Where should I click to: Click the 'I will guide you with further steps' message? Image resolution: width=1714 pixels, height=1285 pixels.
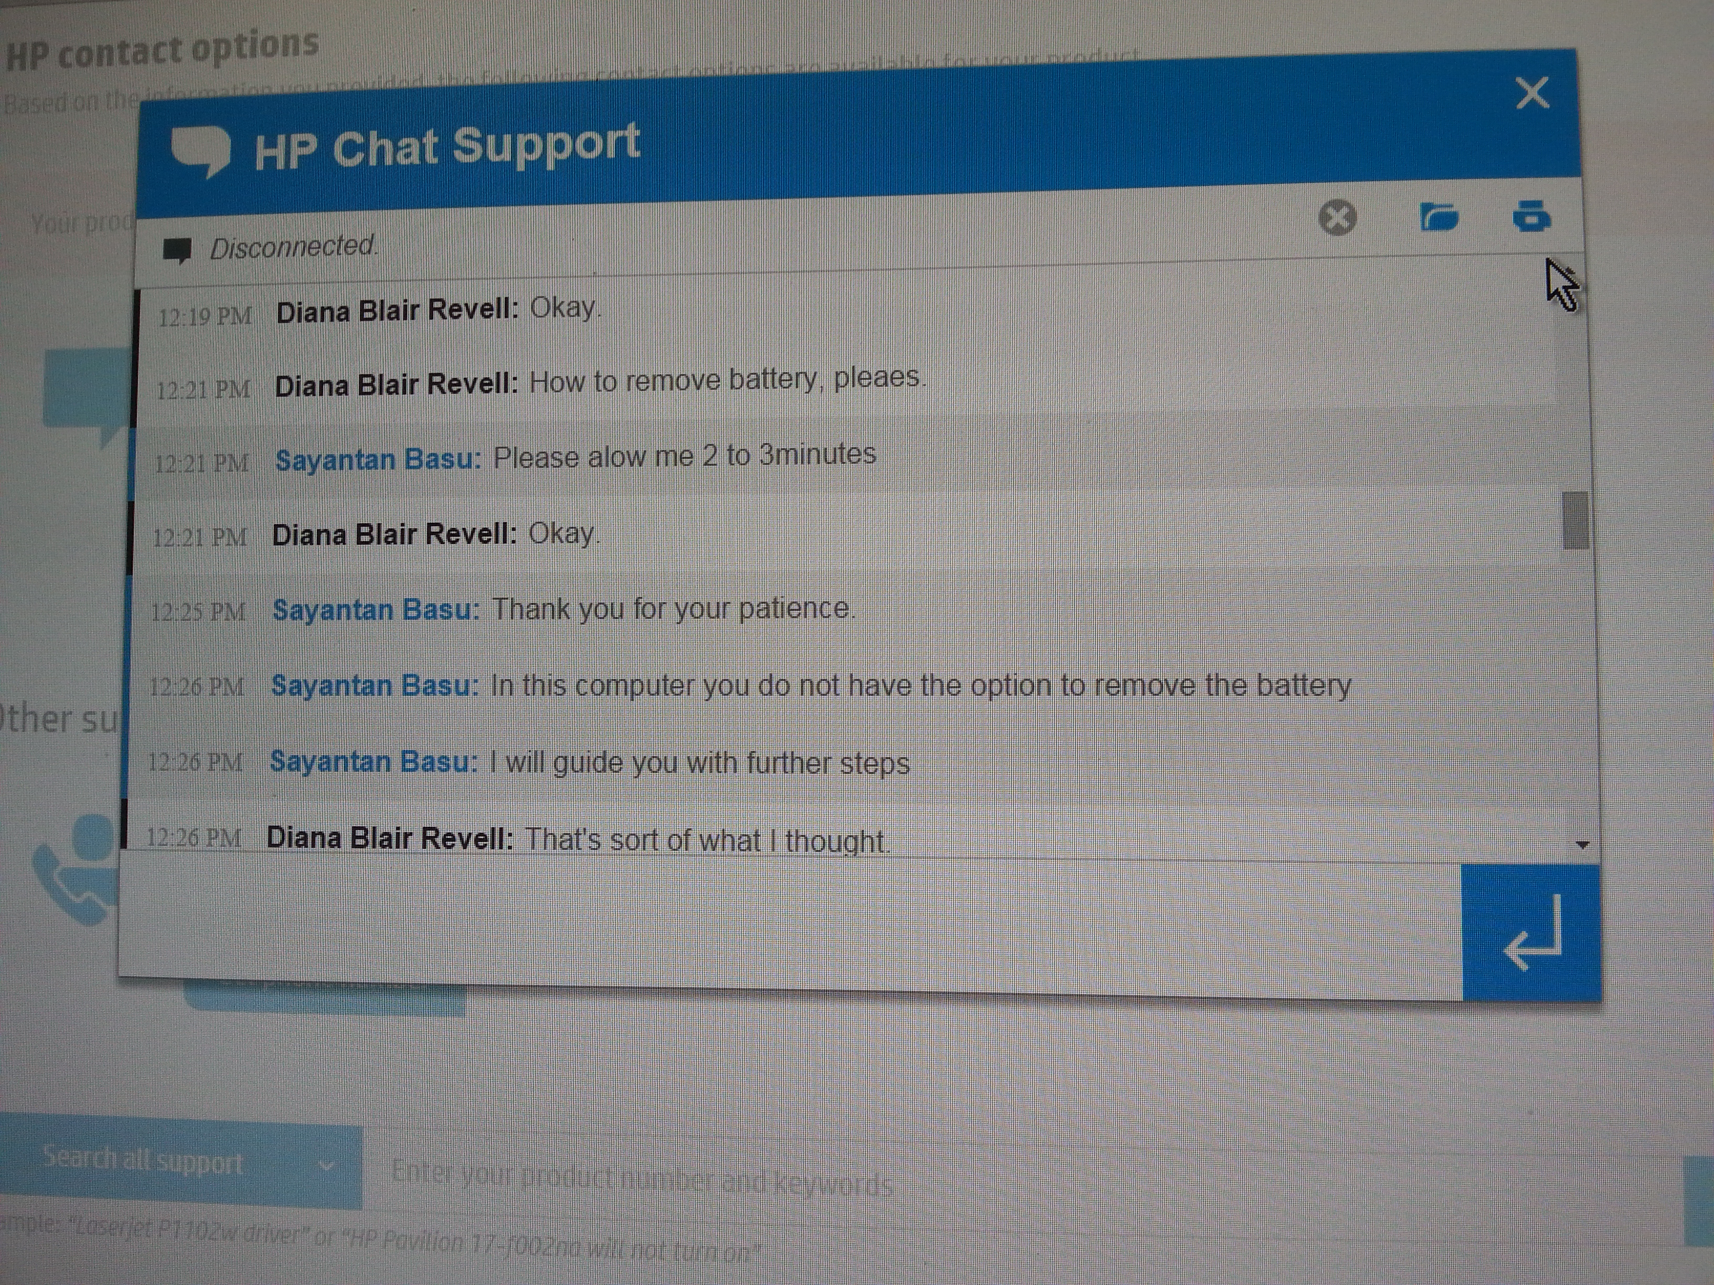click(699, 763)
